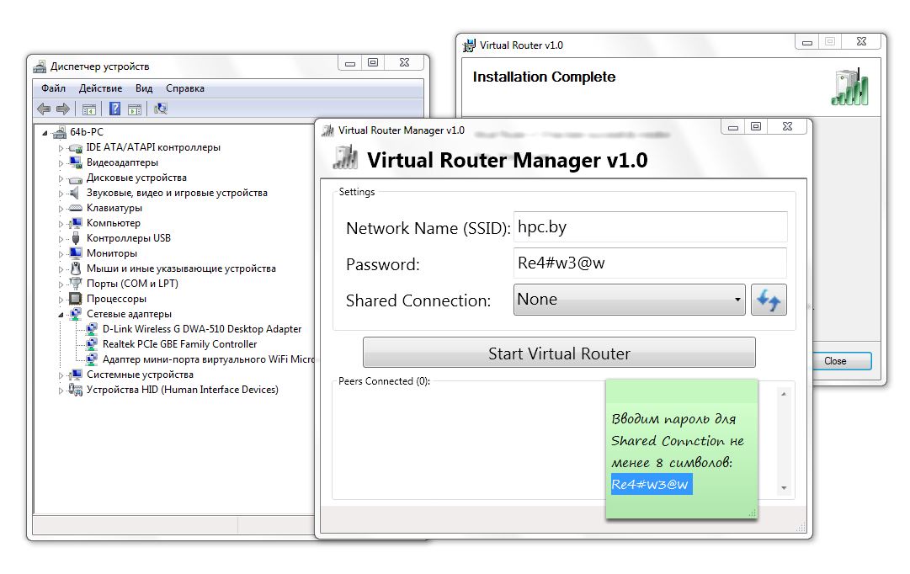Image resolution: width=910 pixels, height=574 pixels.
Task: Expand the Системные устройства node
Action: 61,375
